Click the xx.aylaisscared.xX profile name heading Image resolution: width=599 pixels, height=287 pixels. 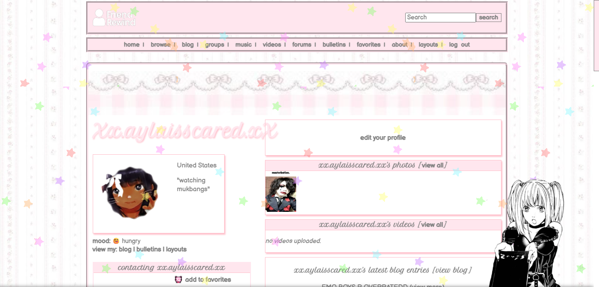(185, 131)
